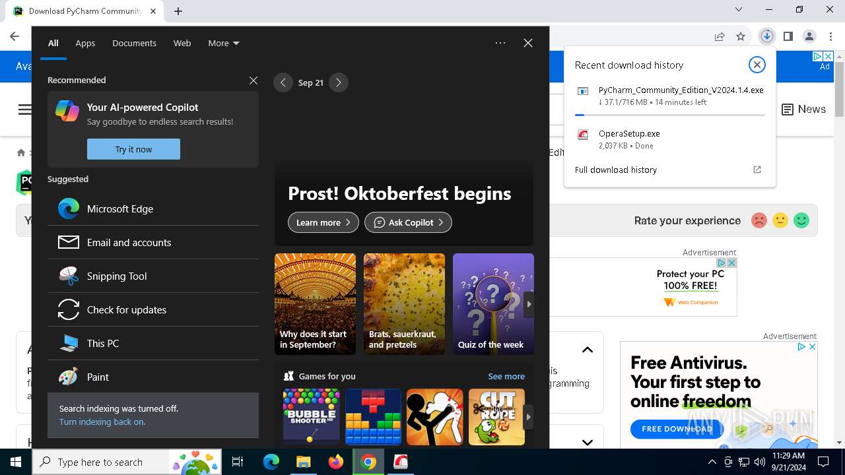Viewport: 845px width, 475px height.
Task: Switch to Chrome taskbar icon
Action: [x=368, y=462]
